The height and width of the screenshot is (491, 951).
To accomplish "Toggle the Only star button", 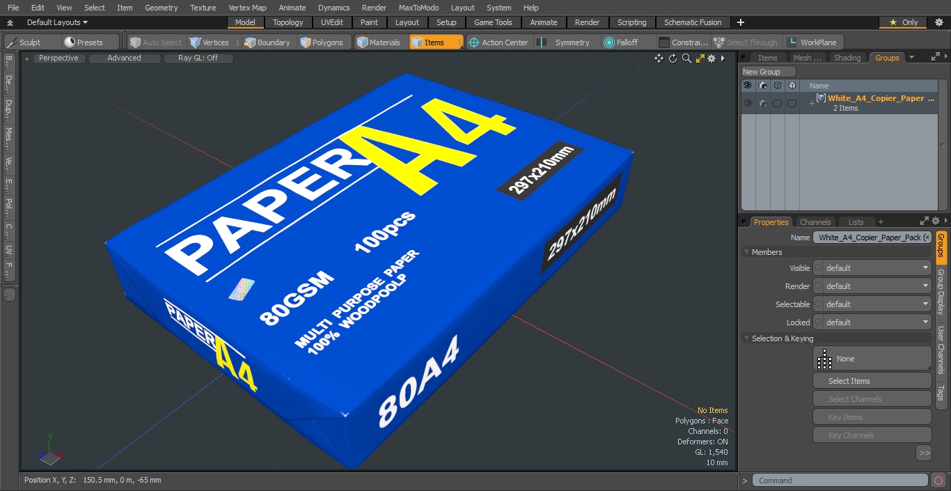I will [x=903, y=22].
